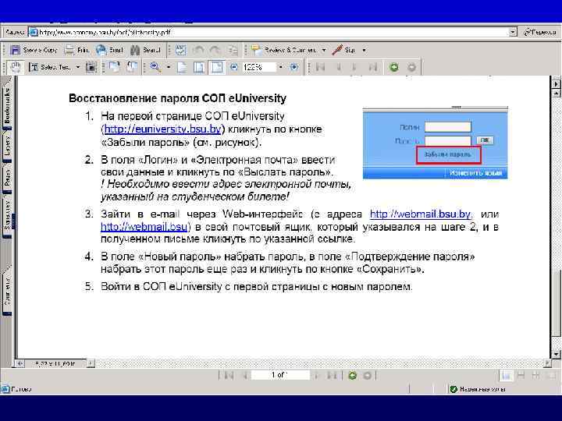This screenshot has width=562, height=421.
Task: Click the Sign pen tool
Action: click(343, 50)
